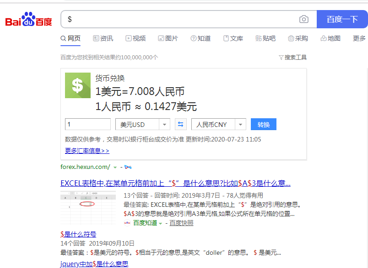Open camera image search icon
The image size is (368, 268).
(x=304, y=19)
